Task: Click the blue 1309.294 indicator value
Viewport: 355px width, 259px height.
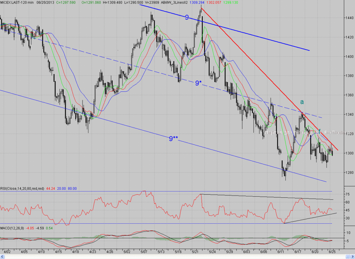Action: (x=197, y=2)
